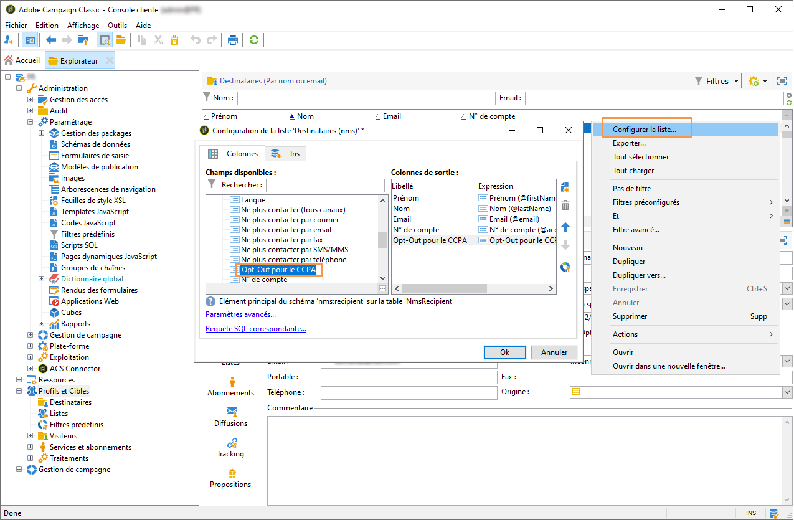Click the blue back arrow in the toolbar
The width and height of the screenshot is (794, 520).
[x=52, y=40]
